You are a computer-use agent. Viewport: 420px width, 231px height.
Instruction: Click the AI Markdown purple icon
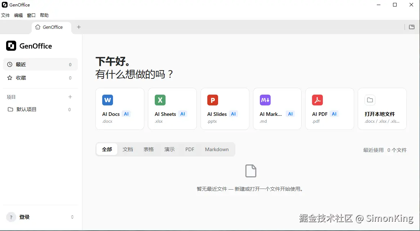[265, 100]
